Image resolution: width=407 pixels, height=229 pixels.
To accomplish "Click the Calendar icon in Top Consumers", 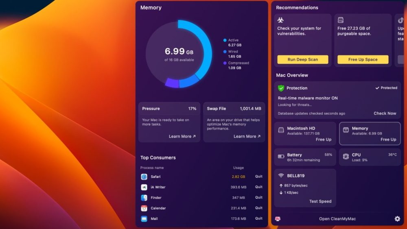I will click(144, 208).
